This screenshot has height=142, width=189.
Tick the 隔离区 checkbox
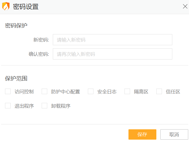(x=127, y=91)
